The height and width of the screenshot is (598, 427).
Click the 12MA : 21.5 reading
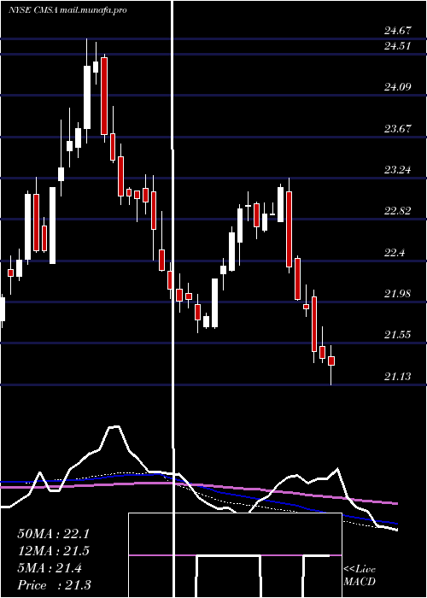(x=53, y=551)
